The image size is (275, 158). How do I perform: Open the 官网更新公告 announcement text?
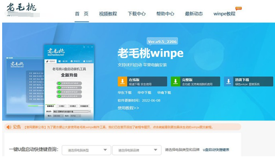[119, 127]
